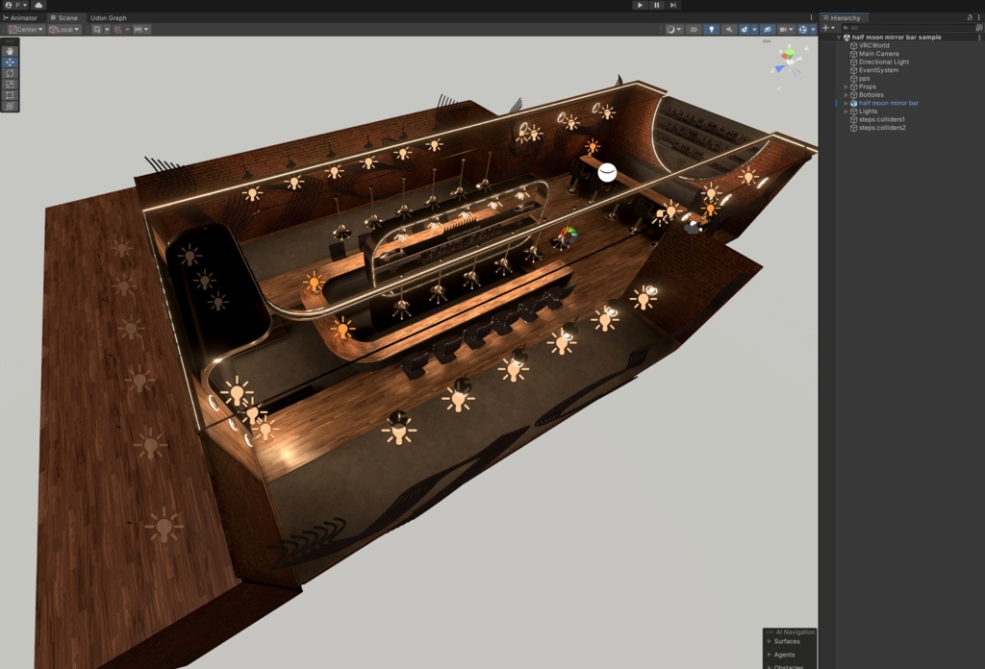Toggle scene lighting lightbulb
Image resolution: width=985 pixels, height=669 pixels.
[x=711, y=30]
